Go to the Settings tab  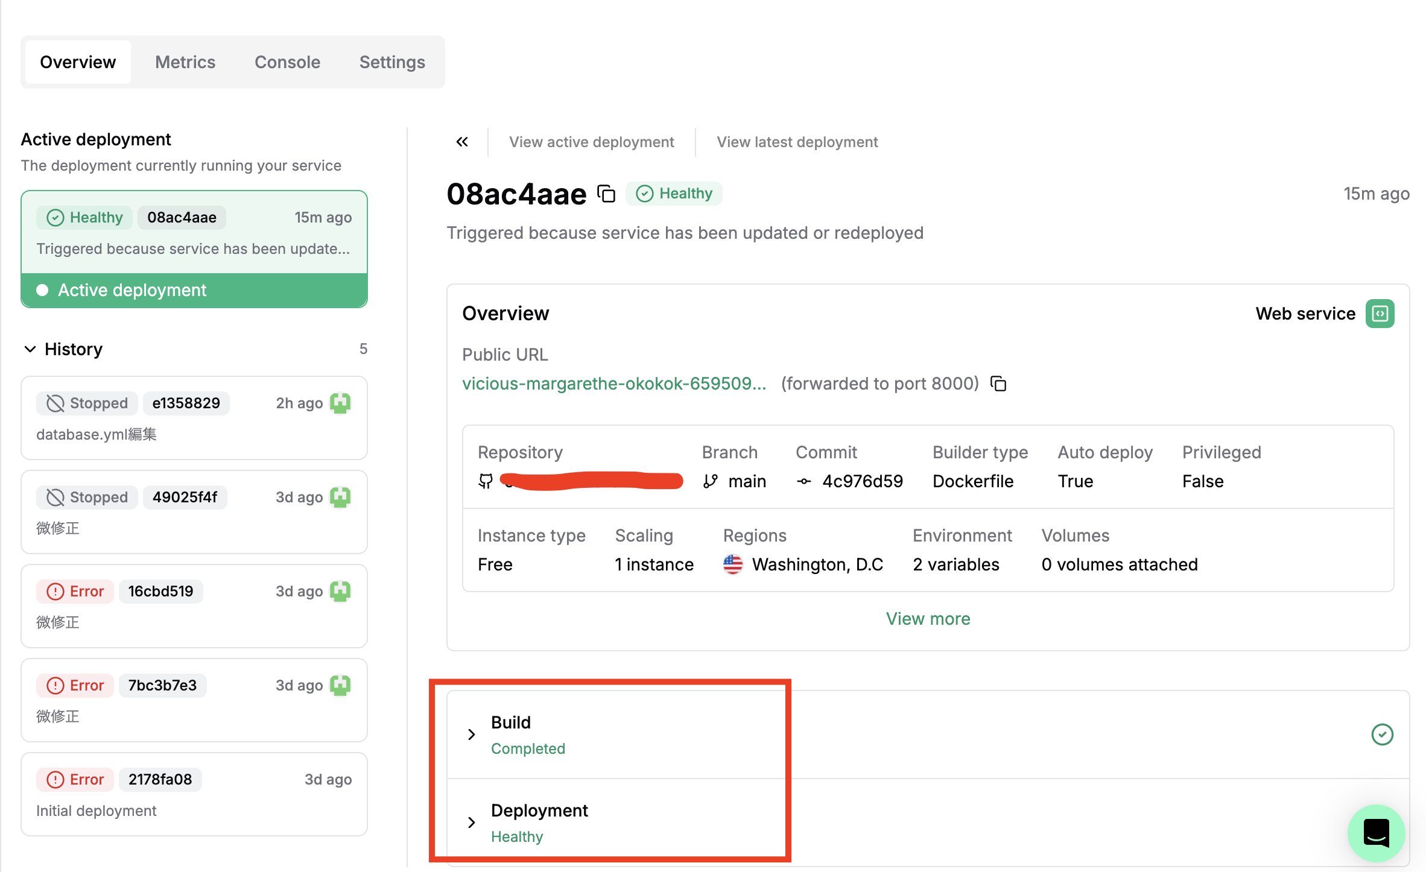pyautogui.click(x=392, y=62)
